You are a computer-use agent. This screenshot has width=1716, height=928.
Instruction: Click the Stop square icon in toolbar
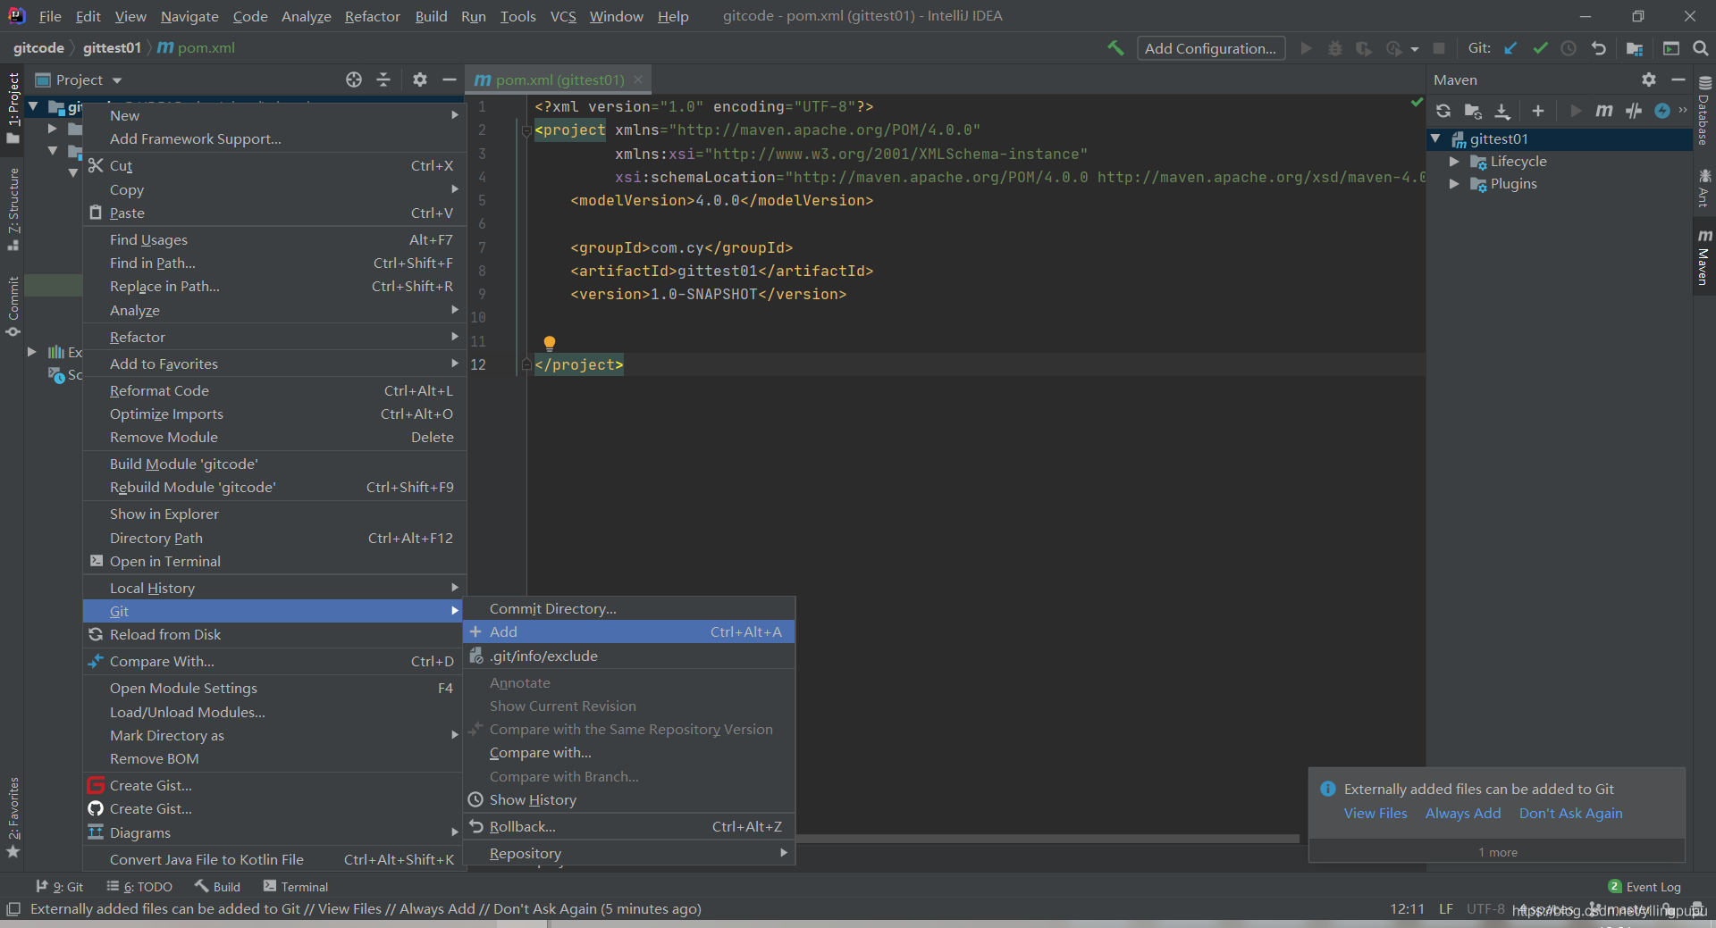(1439, 48)
